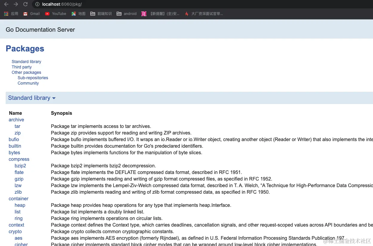The image size is (373, 246).
Task: Click the Name column header
Action: tap(15, 113)
